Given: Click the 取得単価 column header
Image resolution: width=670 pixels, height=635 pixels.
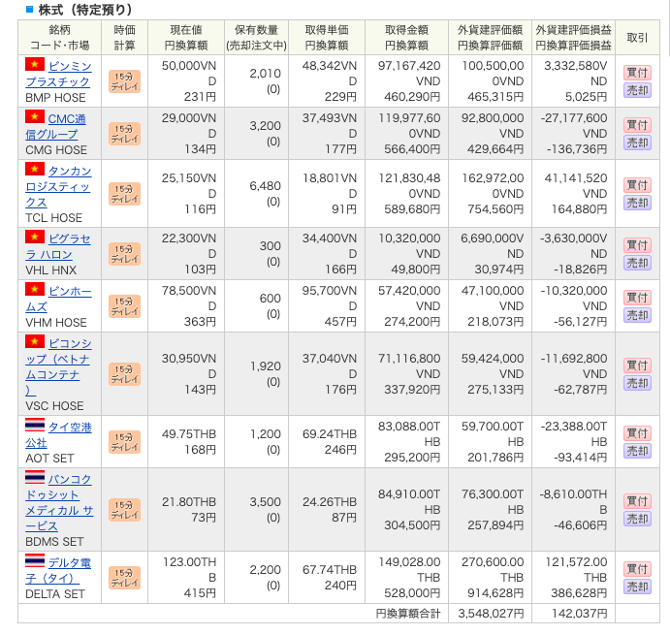Looking at the screenshot, I should [x=327, y=37].
